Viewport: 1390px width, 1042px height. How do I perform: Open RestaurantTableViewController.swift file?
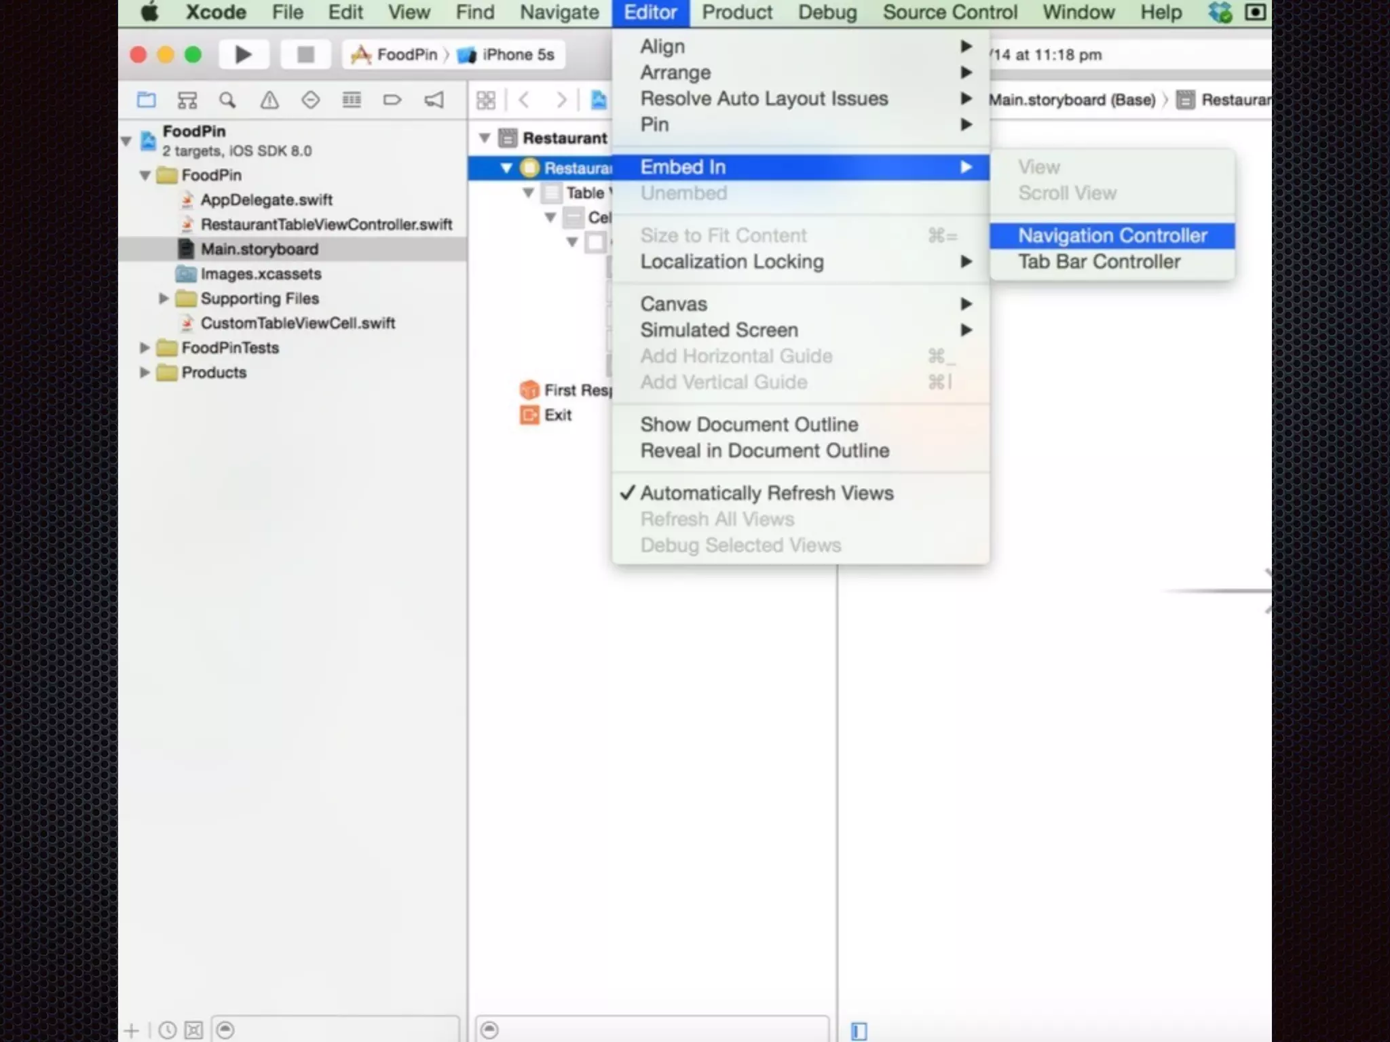pos(326,225)
